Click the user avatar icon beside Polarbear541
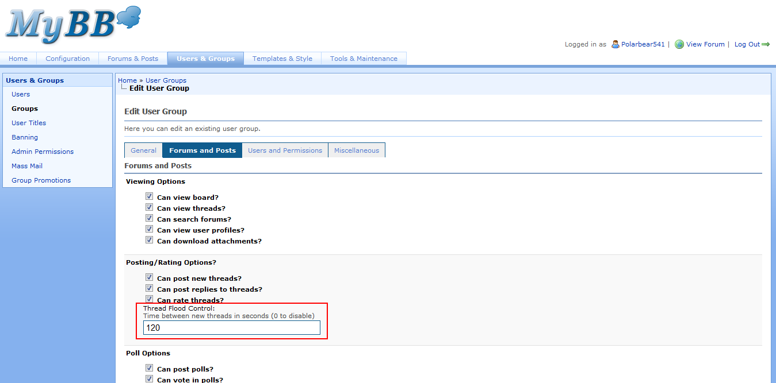Image resolution: width=776 pixels, height=383 pixels. coord(615,44)
